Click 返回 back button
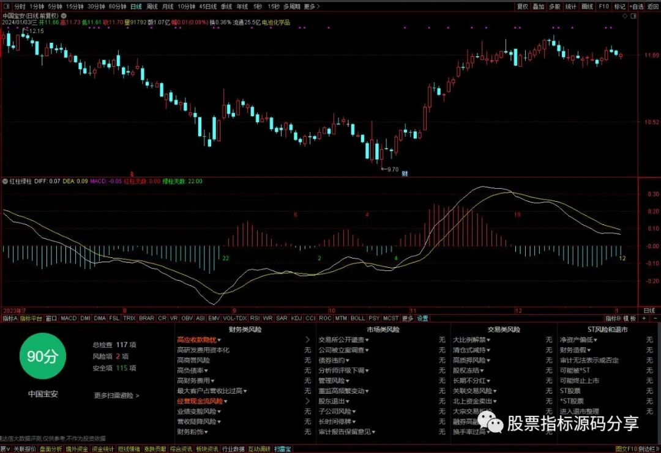 652,7
